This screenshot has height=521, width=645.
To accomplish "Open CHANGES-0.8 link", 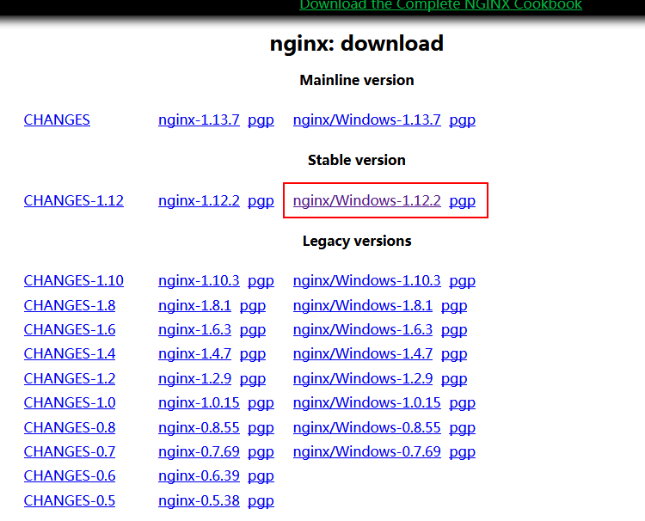I will tap(70, 427).
